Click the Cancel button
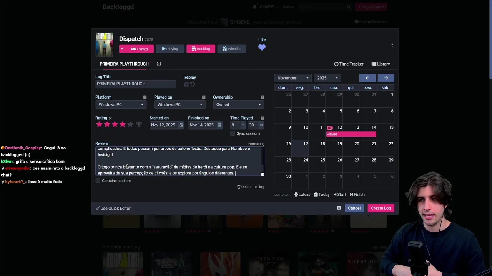492x276 pixels. [354, 208]
